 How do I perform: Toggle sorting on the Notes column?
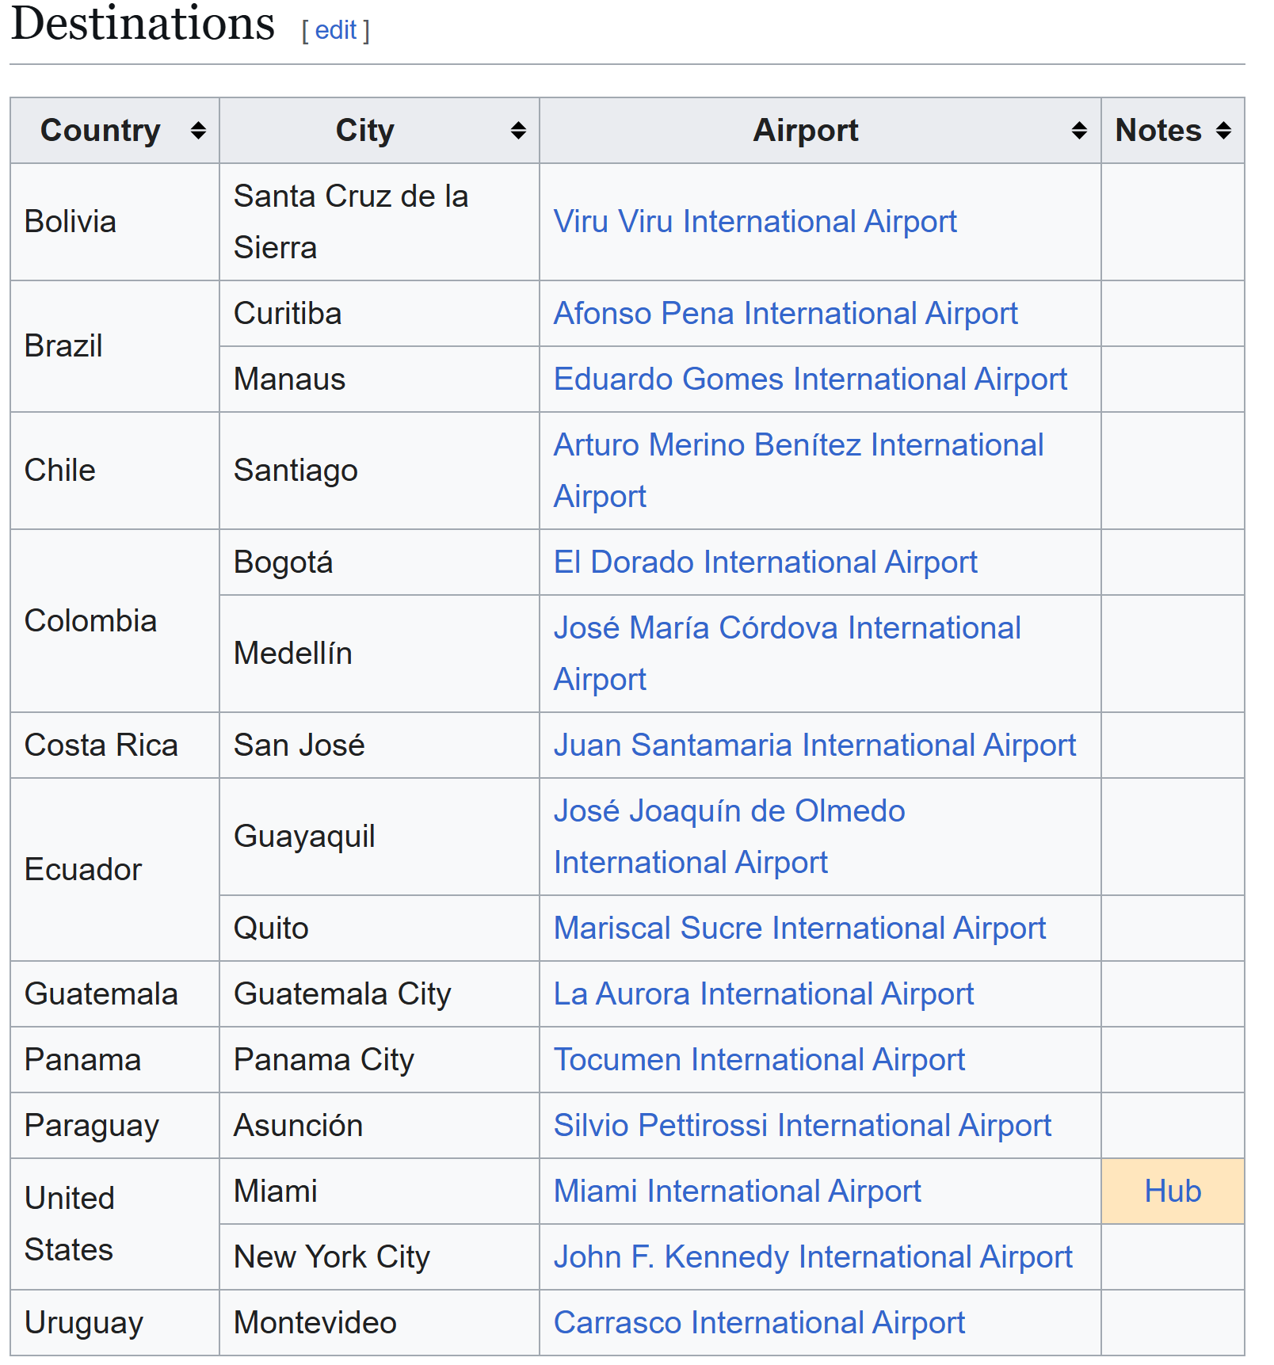click(x=1223, y=131)
